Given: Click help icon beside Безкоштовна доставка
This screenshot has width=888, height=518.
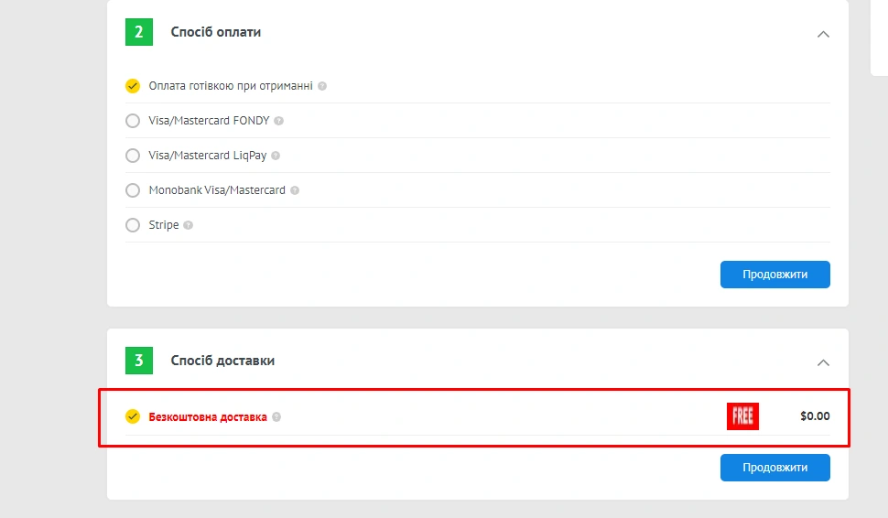Looking at the screenshot, I should point(276,416).
